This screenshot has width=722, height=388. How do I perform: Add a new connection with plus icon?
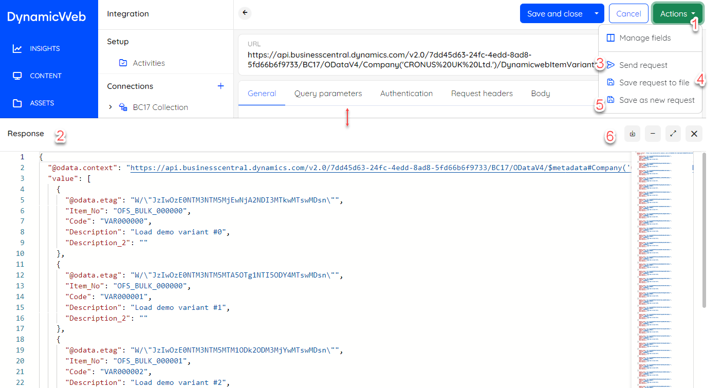[x=221, y=86]
